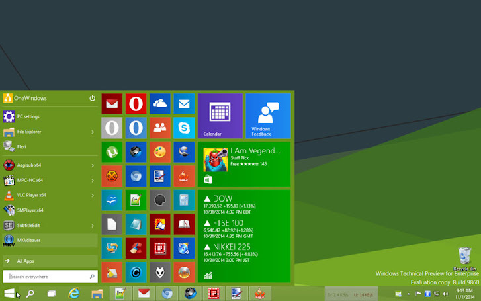Open the OpenOffice seagulls tile

pos(112,200)
